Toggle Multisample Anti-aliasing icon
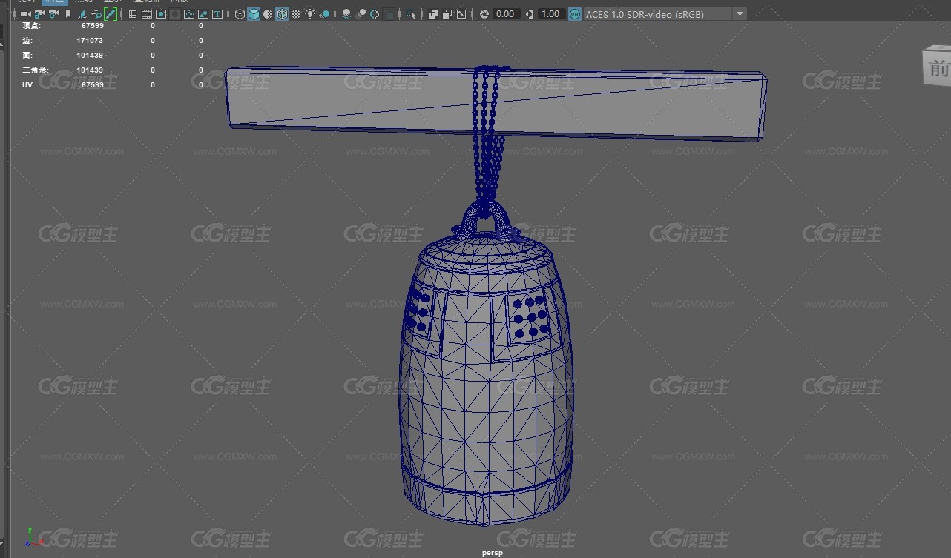This screenshot has width=951, height=558. [x=375, y=14]
